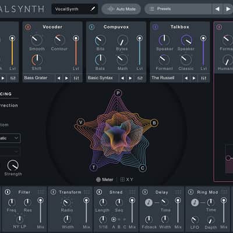Go to the previous global preset

point(217,9)
